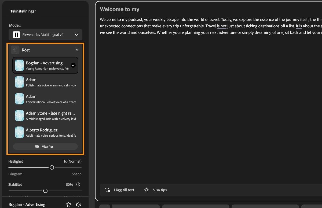Screen dimensions: 322x208
Task: Click the Lägg till text button
Action: point(120,190)
